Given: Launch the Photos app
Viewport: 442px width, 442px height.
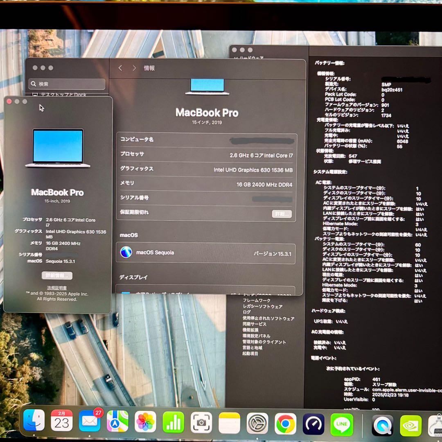Looking at the screenshot, I should click(x=145, y=422).
